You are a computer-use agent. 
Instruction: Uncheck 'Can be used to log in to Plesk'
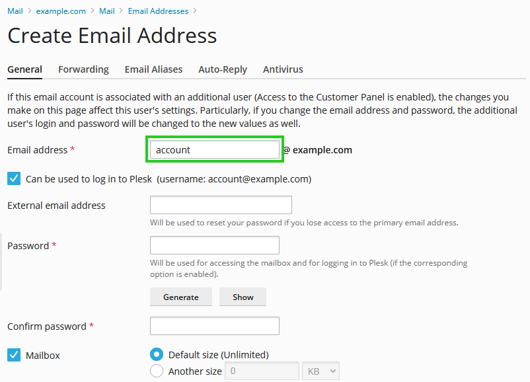pos(13,178)
